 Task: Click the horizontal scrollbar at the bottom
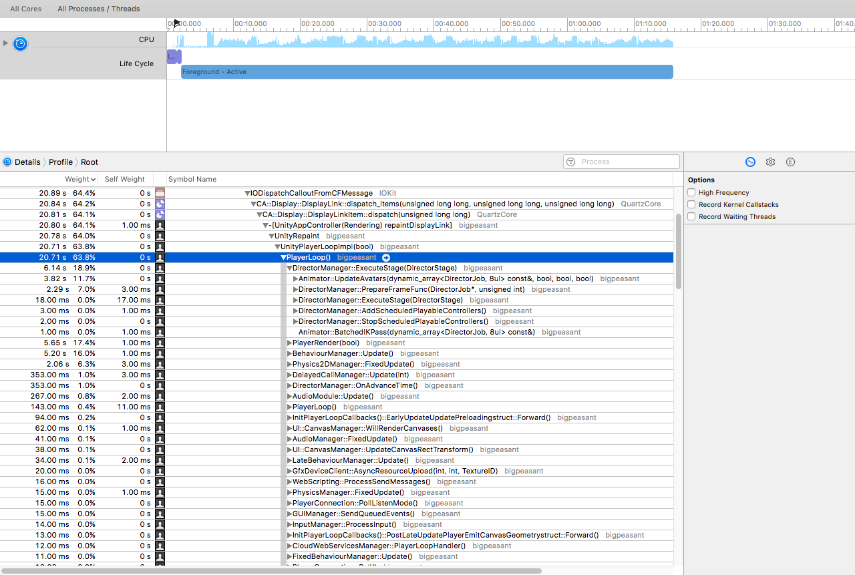click(x=271, y=571)
